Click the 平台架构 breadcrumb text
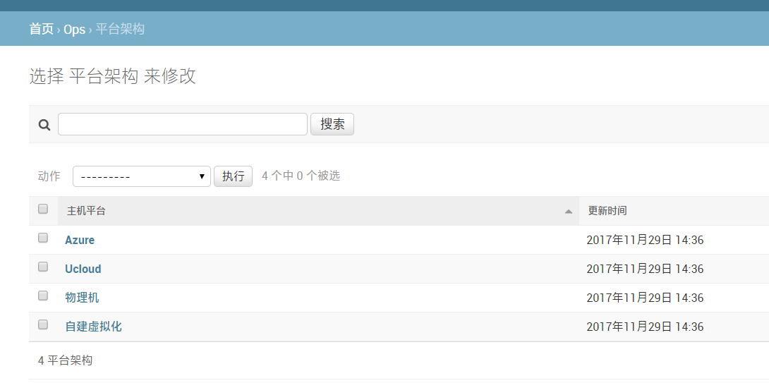Viewport: 769px width, 383px height. [x=120, y=29]
